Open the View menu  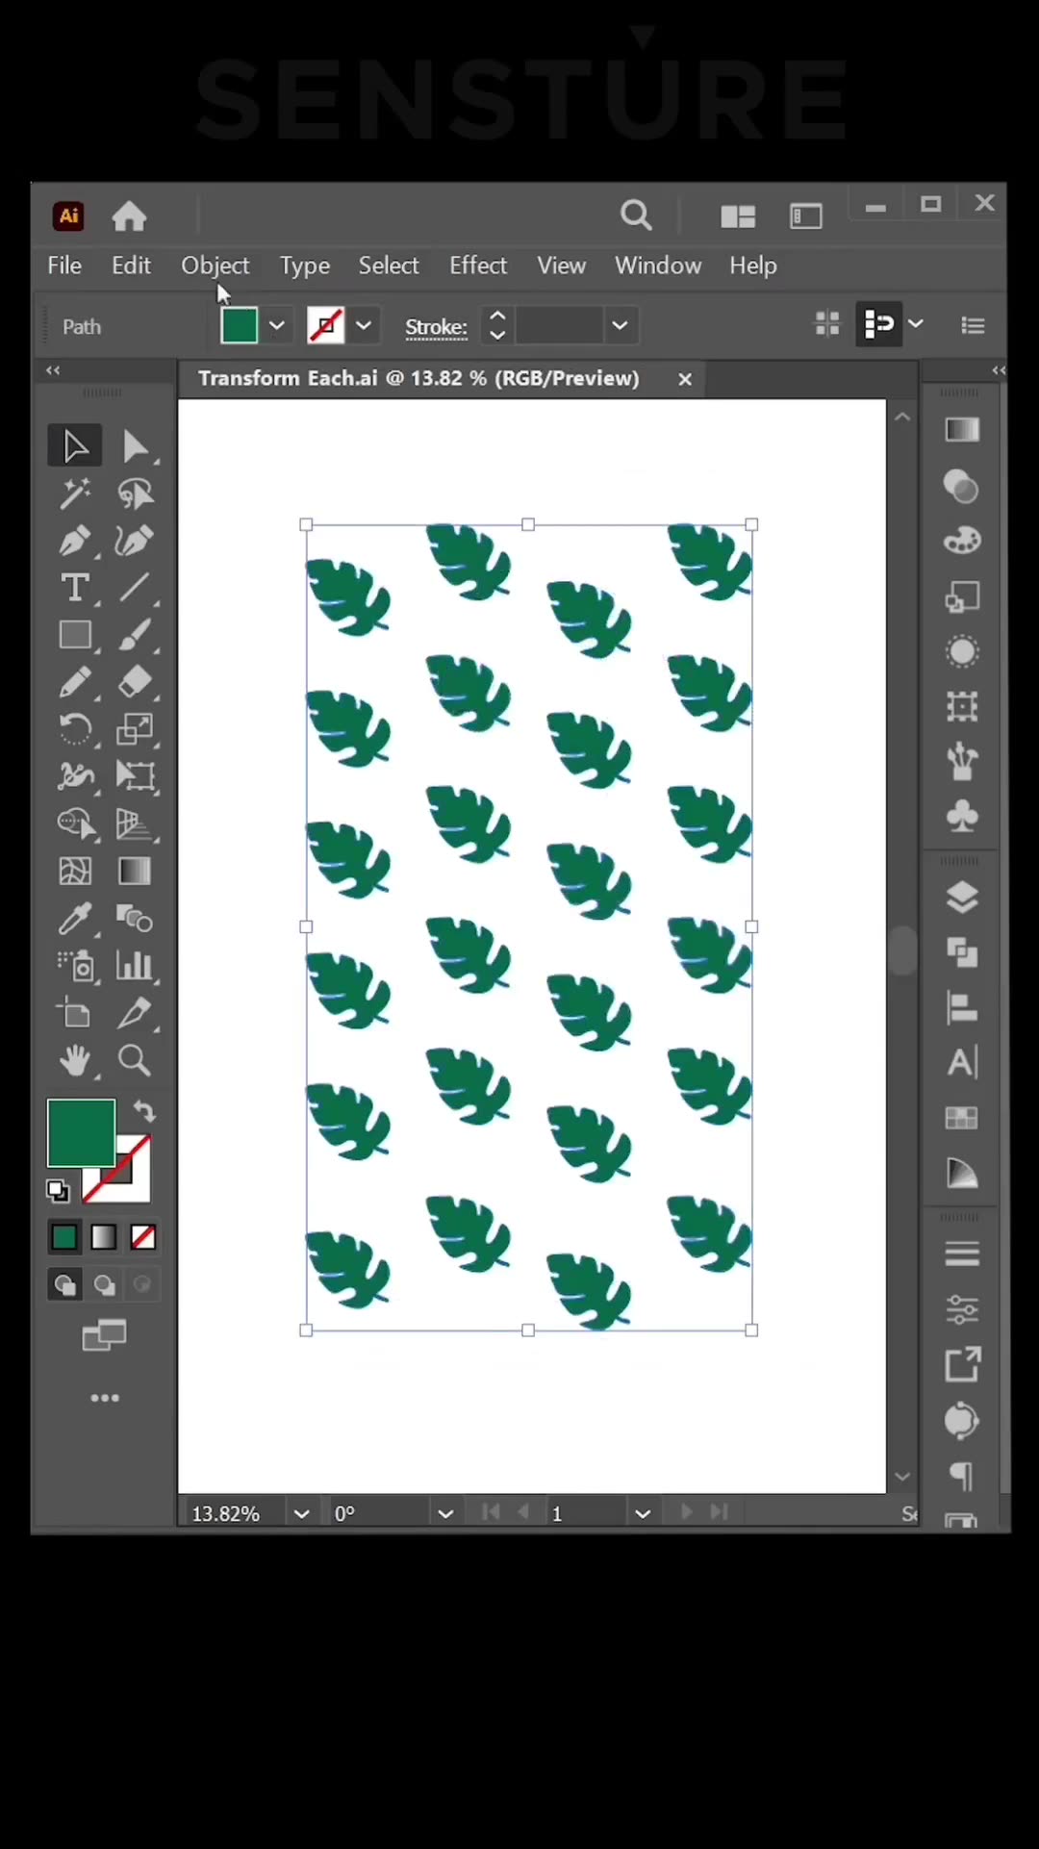pyautogui.click(x=562, y=266)
